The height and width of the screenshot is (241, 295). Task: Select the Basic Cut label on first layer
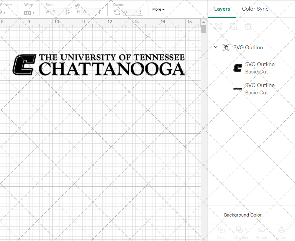tap(256, 71)
